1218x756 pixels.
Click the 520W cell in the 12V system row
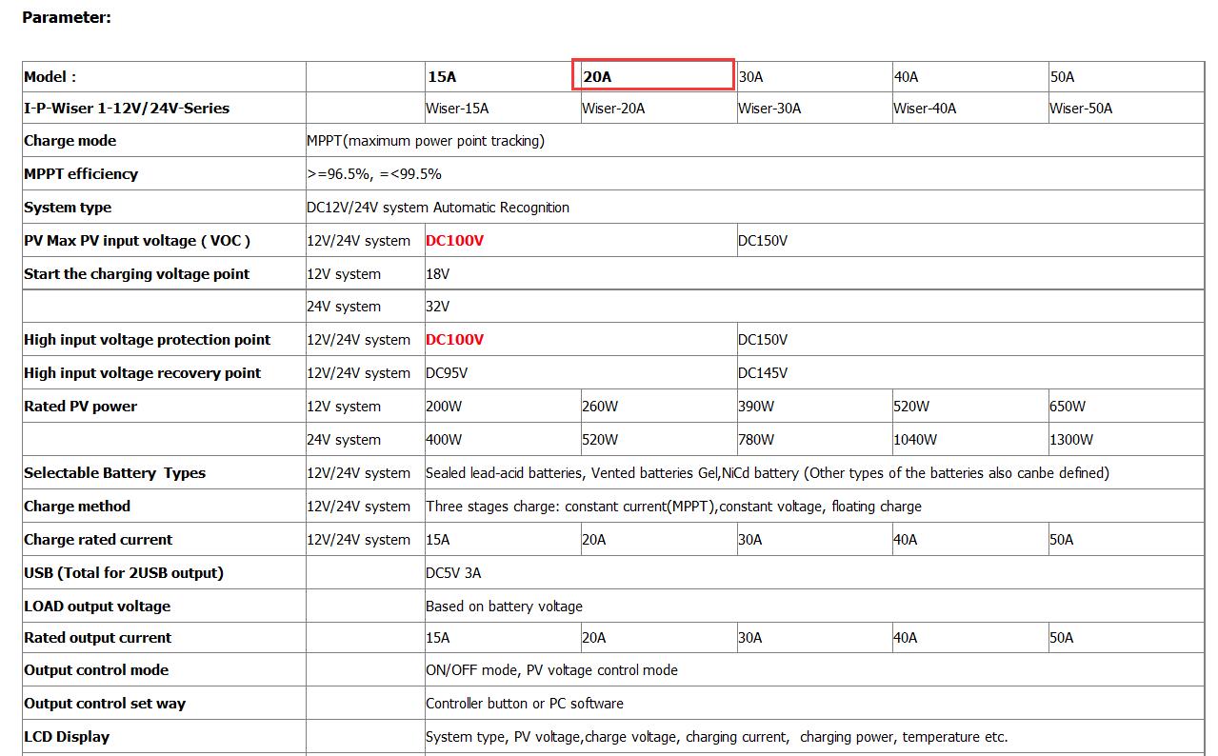point(911,407)
